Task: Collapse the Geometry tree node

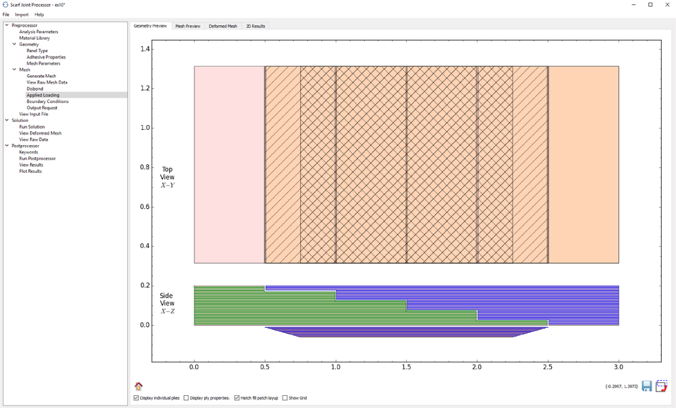Action: [14, 44]
